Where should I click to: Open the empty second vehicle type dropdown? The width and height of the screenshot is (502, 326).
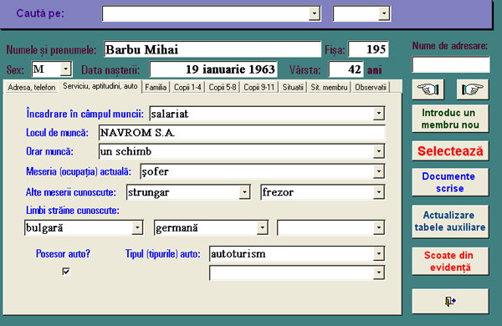[x=379, y=273]
